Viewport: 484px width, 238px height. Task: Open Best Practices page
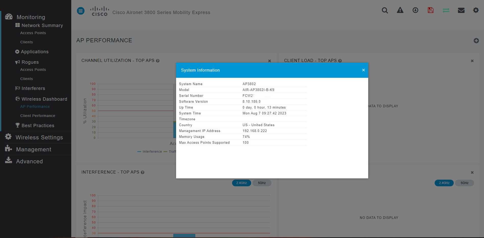pos(38,126)
